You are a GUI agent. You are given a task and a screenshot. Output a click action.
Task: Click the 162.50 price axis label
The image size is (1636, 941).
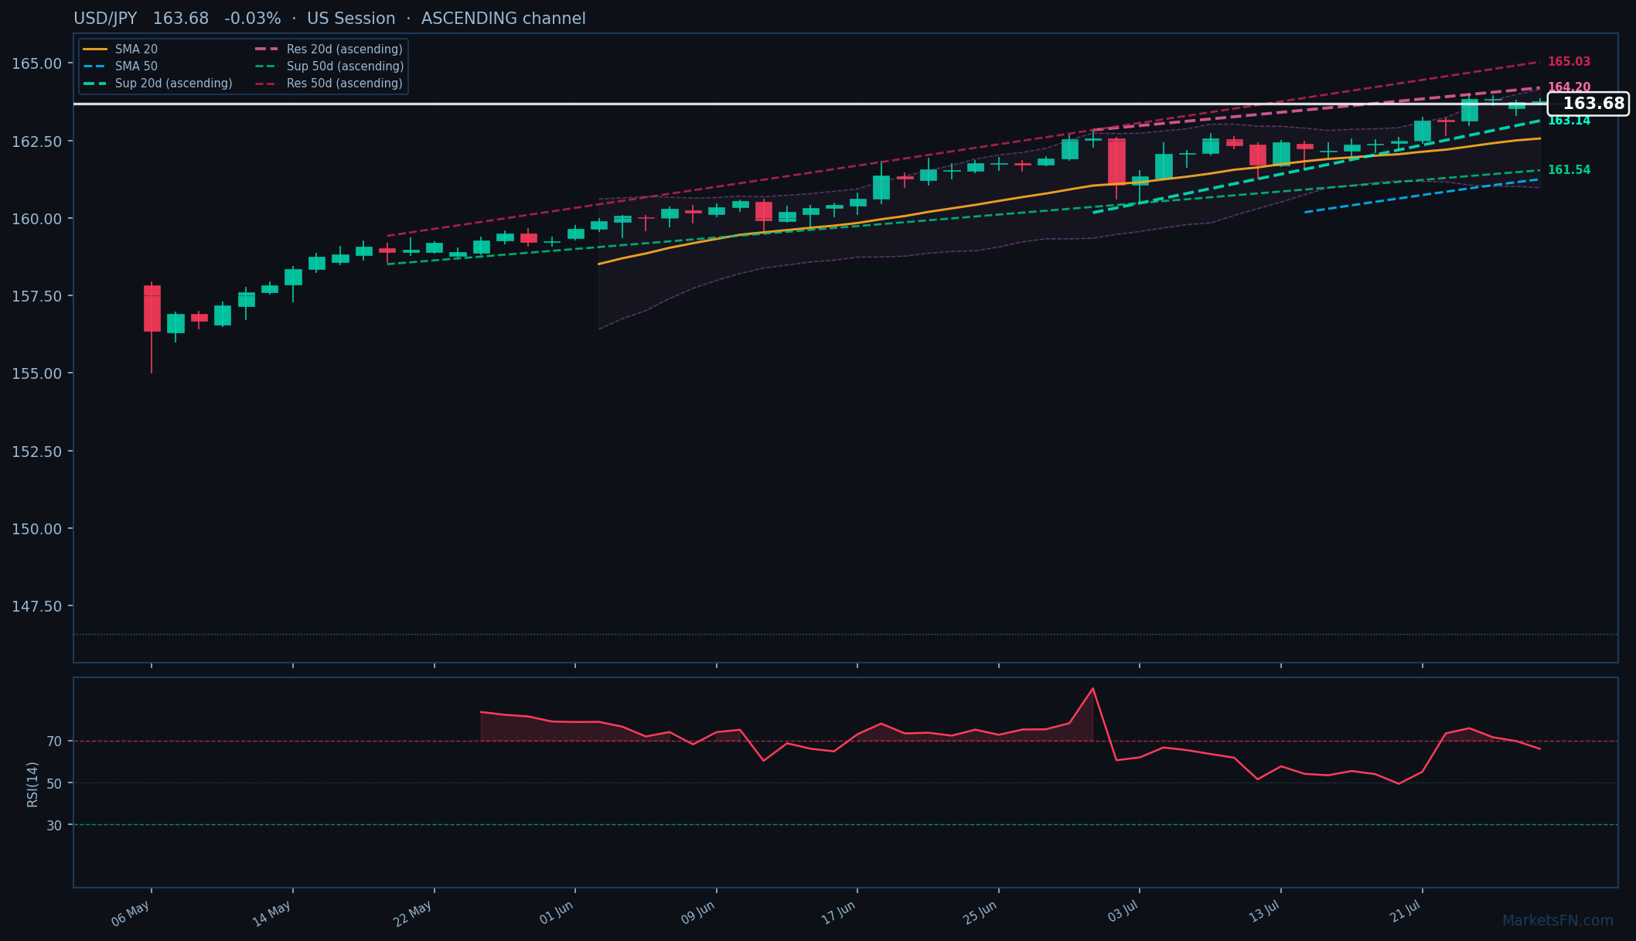click(37, 141)
